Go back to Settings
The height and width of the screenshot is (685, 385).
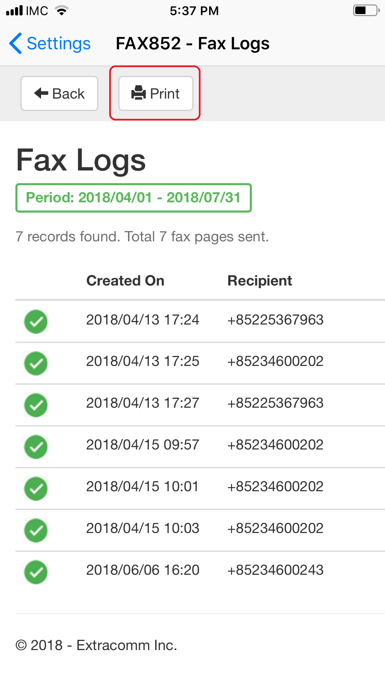[50, 43]
